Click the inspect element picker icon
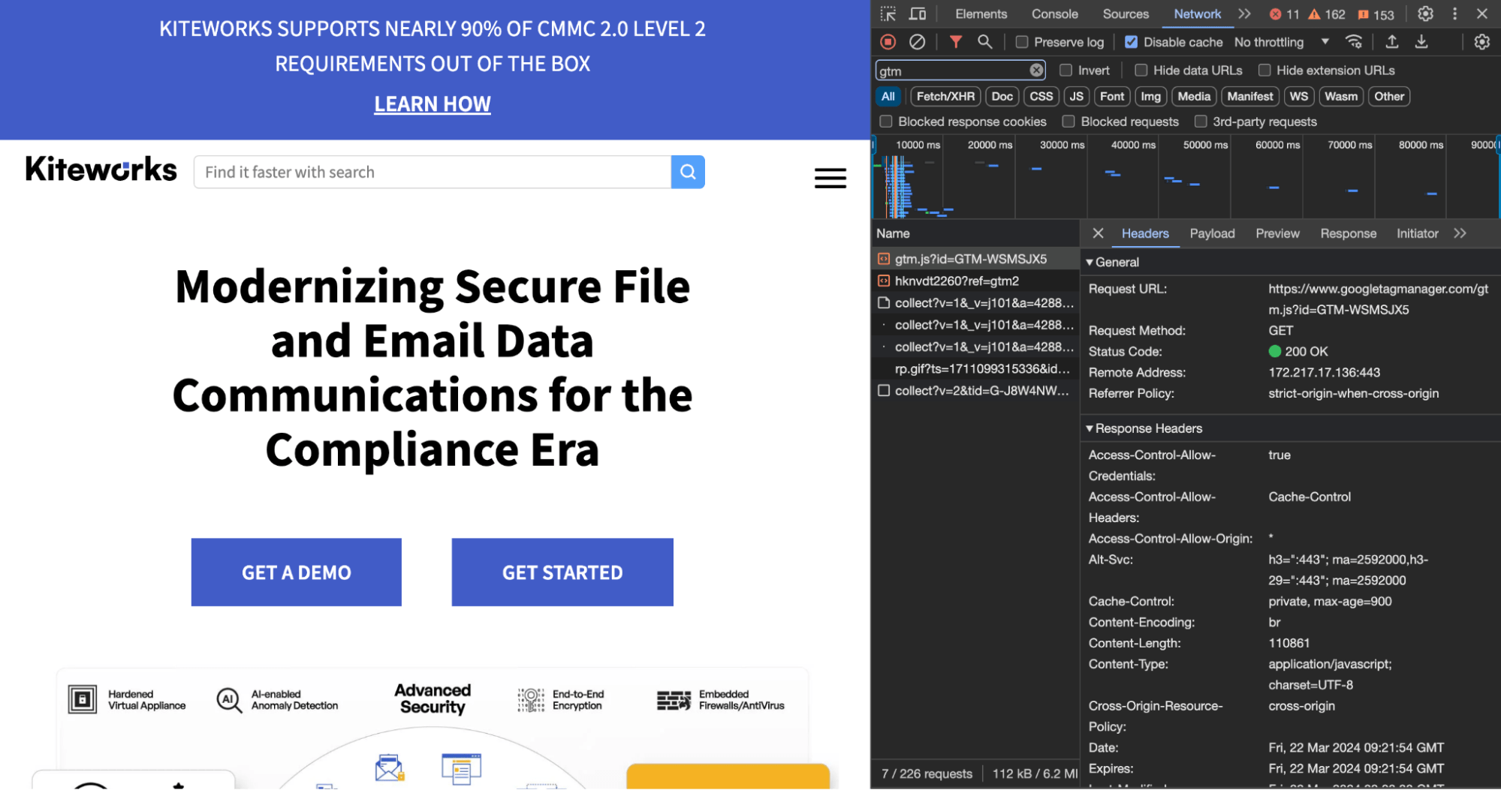The width and height of the screenshot is (1501, 790). point(888,14)
